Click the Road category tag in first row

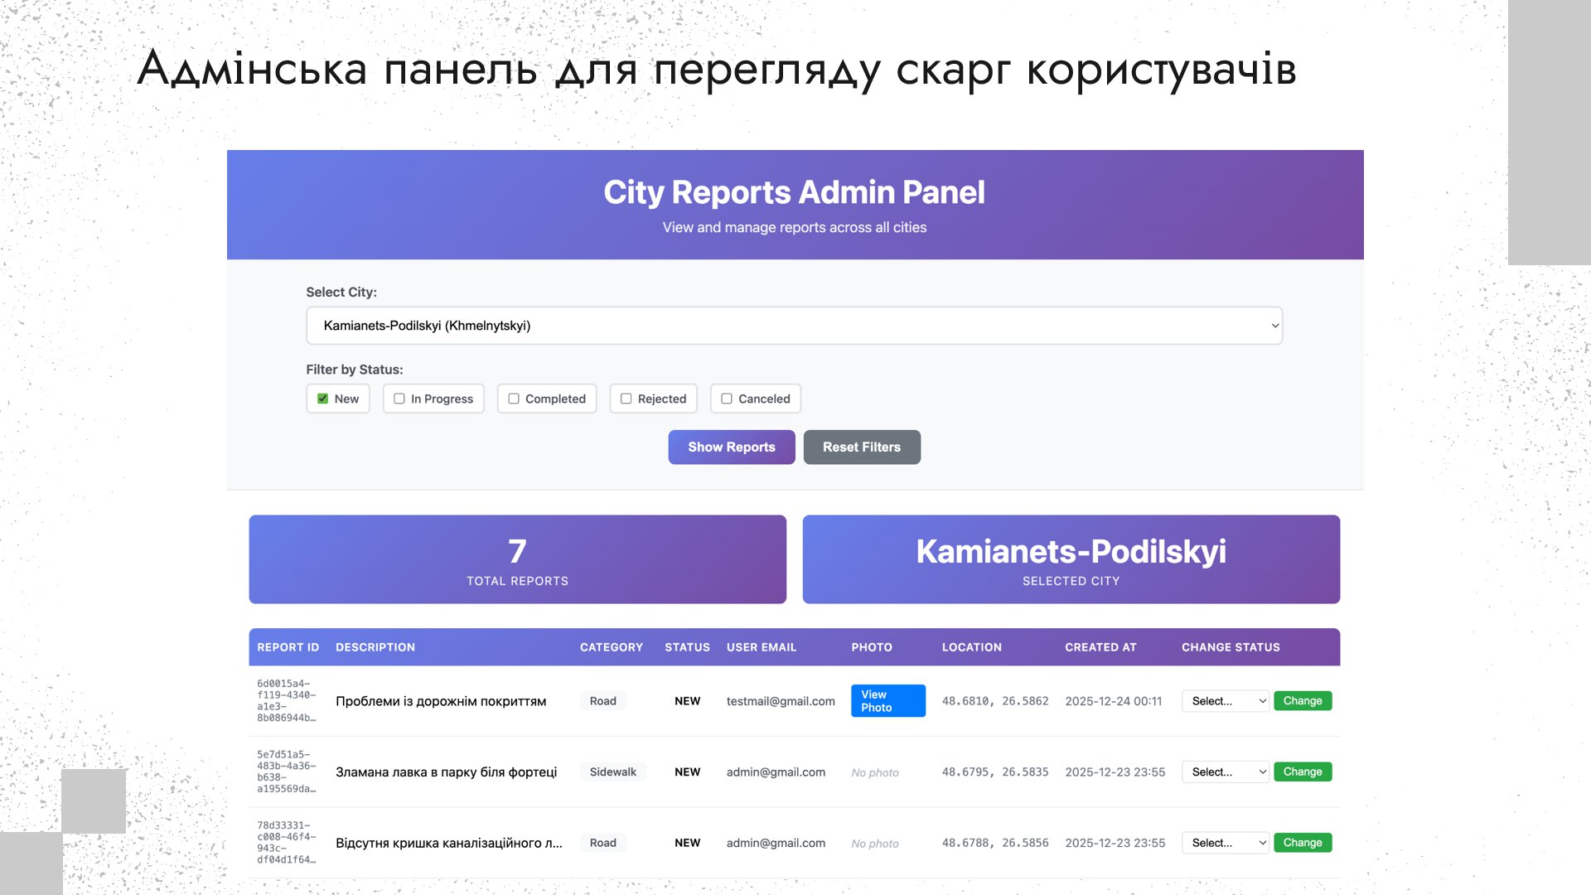click(x=602, y=701)
